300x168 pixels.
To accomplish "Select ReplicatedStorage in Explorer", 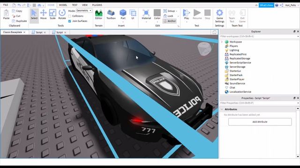I will [240, 58].
